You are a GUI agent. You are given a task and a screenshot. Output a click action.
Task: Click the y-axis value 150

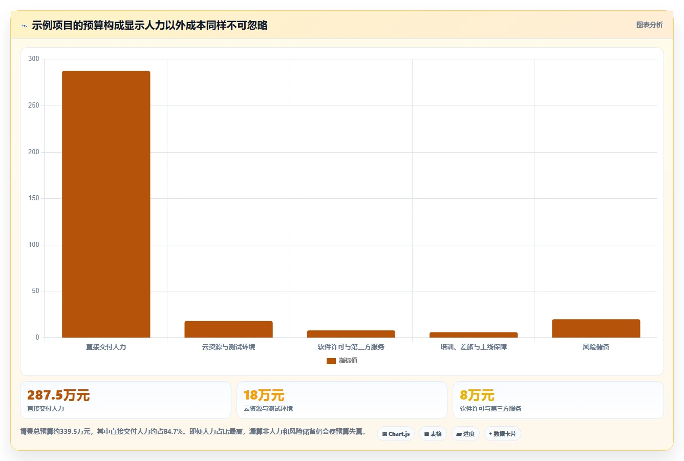tap(34, 198)
